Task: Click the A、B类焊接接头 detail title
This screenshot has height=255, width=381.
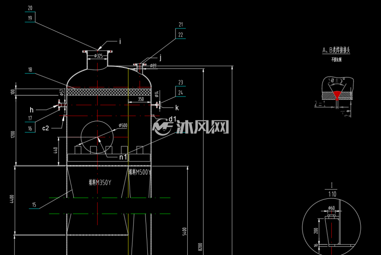Action: (336, 50)
